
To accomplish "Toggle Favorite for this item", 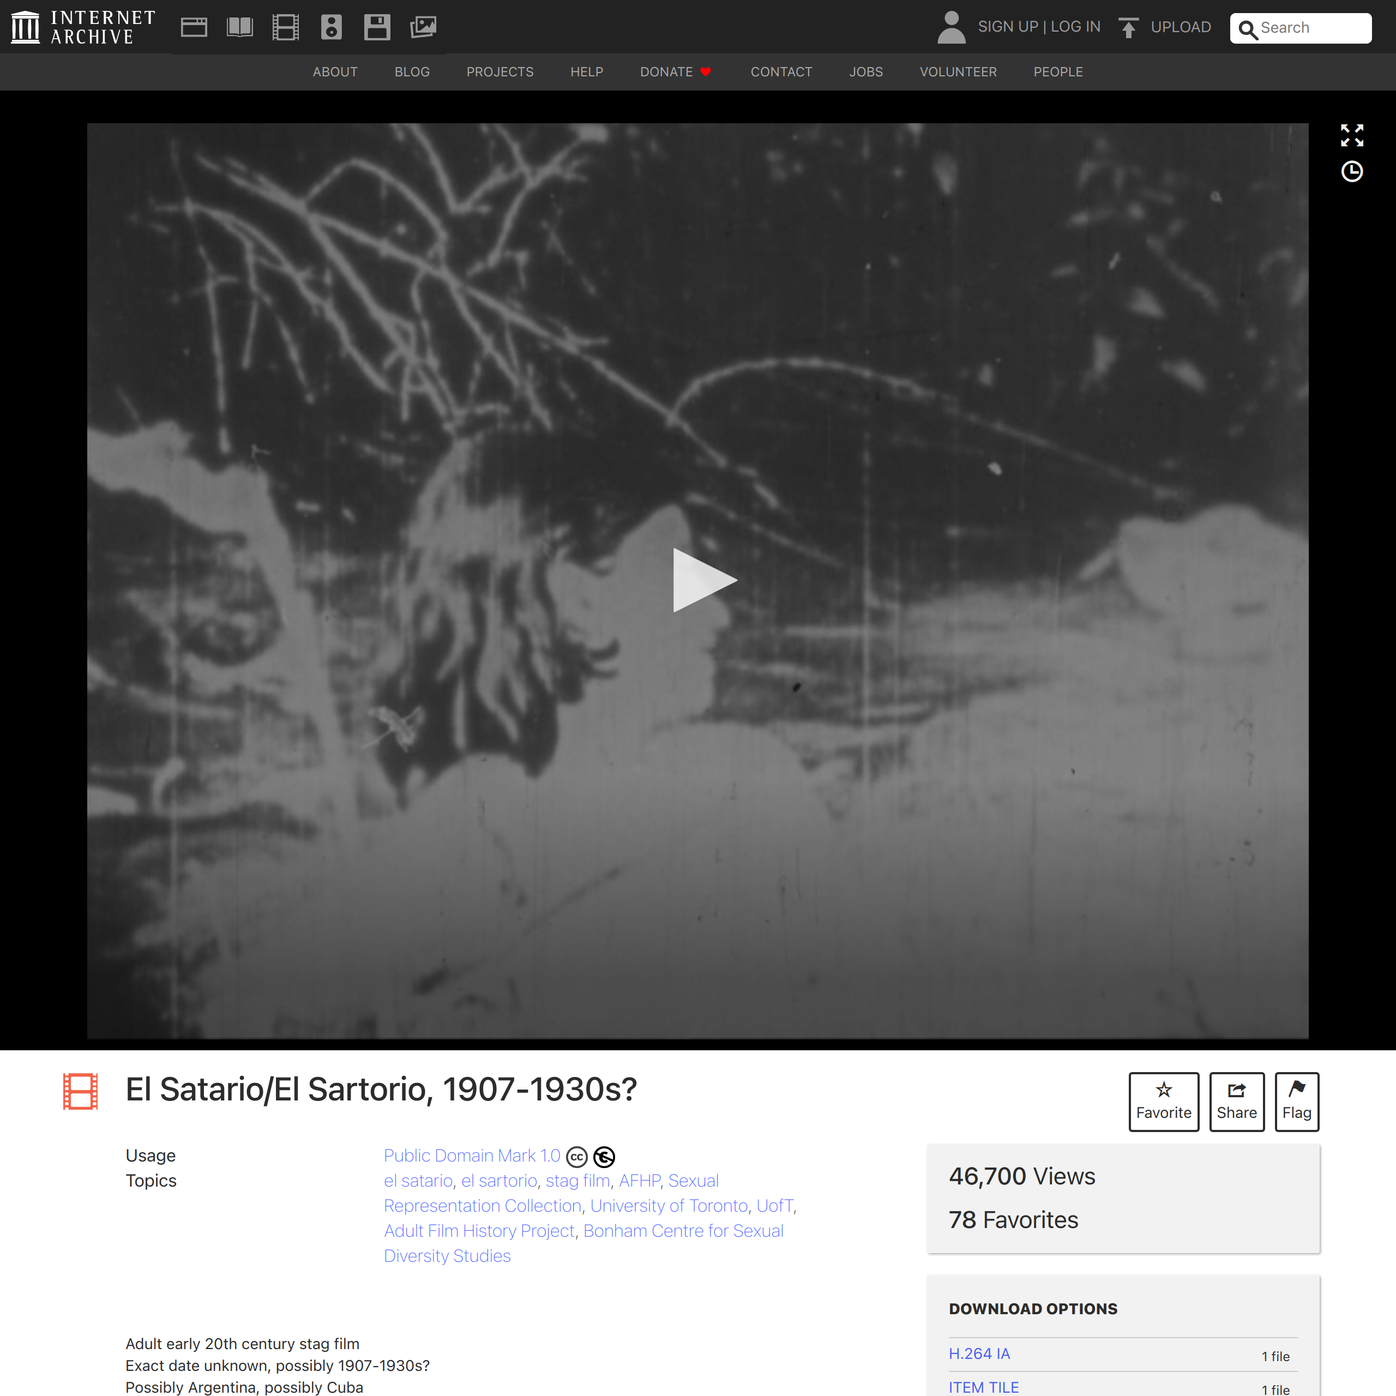I will click(1163, 1101).
